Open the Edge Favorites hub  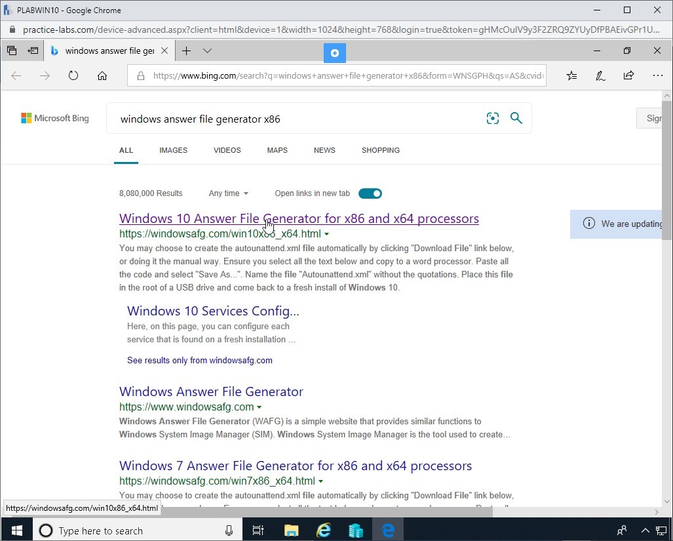point(571,76)
